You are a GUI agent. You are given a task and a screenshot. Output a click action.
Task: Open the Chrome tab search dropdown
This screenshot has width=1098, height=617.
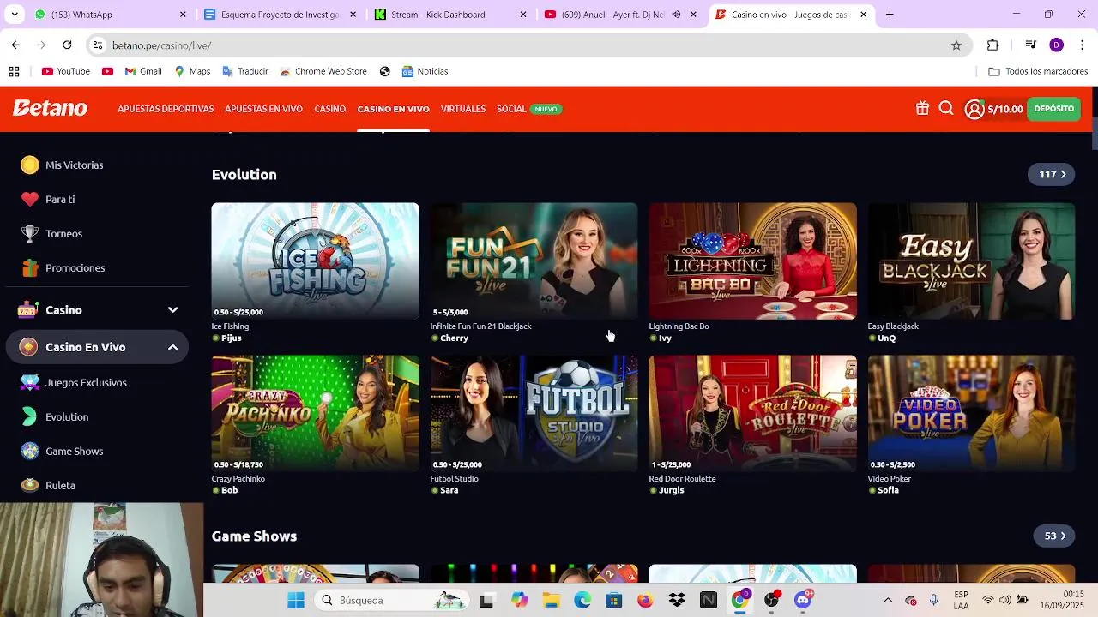15,15
